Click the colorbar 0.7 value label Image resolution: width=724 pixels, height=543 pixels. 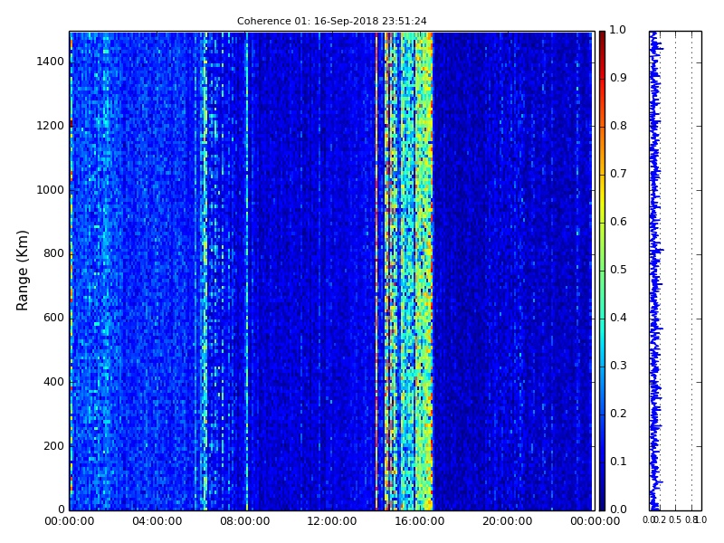618,174
